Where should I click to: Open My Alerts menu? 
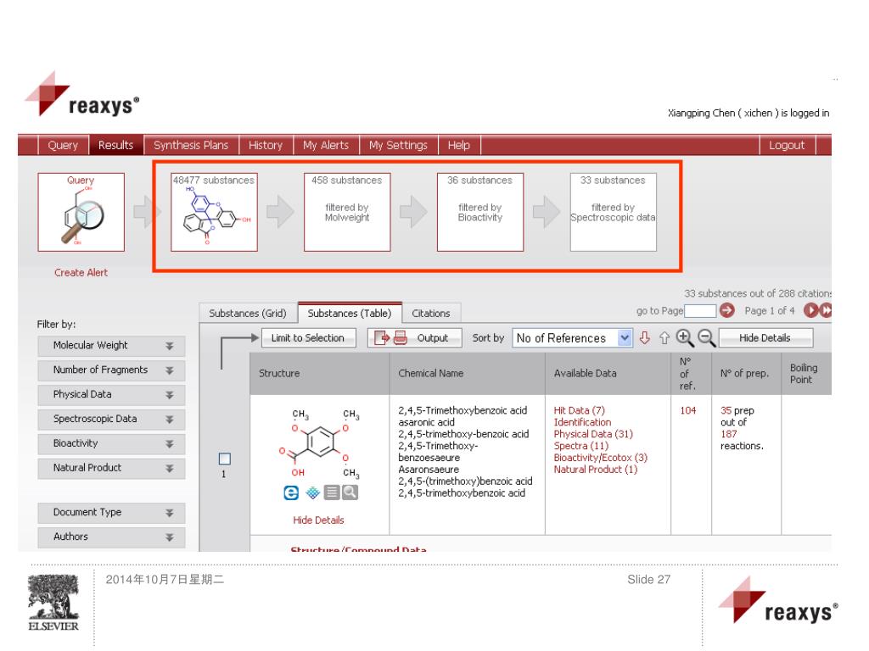click(326, 145)
